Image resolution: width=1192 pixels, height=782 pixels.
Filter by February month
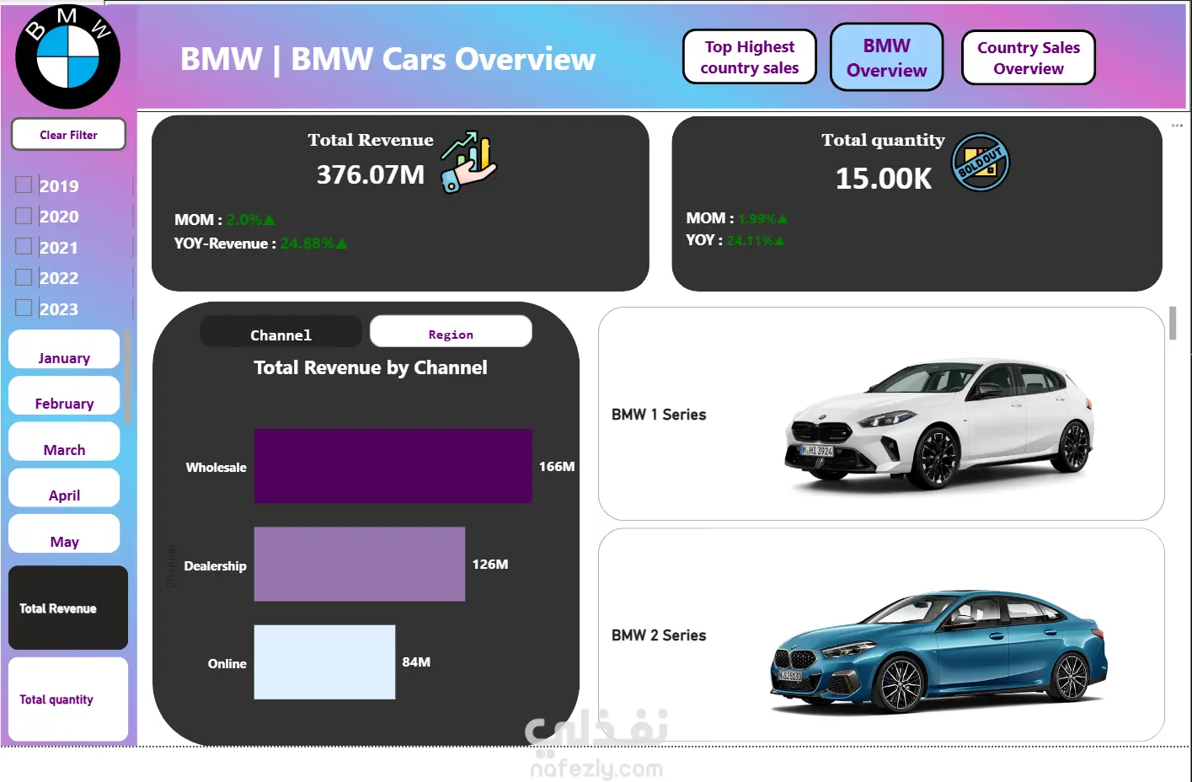click(64, 395)
